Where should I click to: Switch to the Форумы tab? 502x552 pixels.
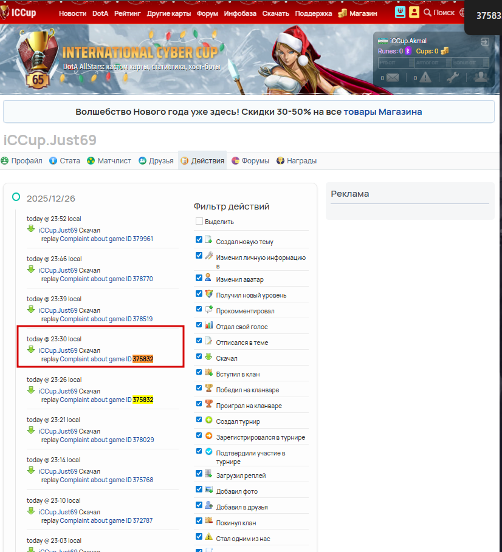coord(250,161)
